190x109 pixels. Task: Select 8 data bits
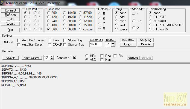pos(100,28)
